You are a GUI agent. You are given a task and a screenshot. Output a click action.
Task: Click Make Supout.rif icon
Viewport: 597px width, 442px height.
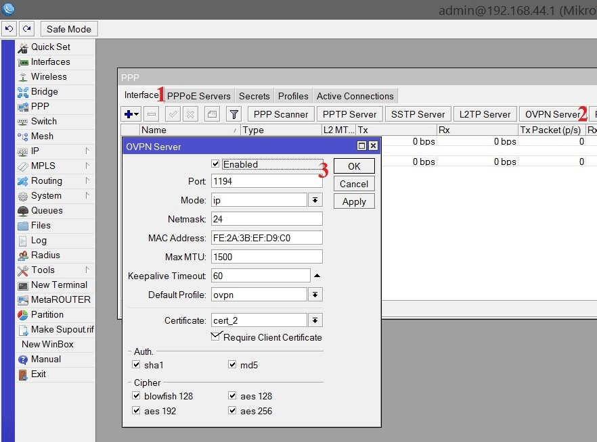tap(23, 330)
